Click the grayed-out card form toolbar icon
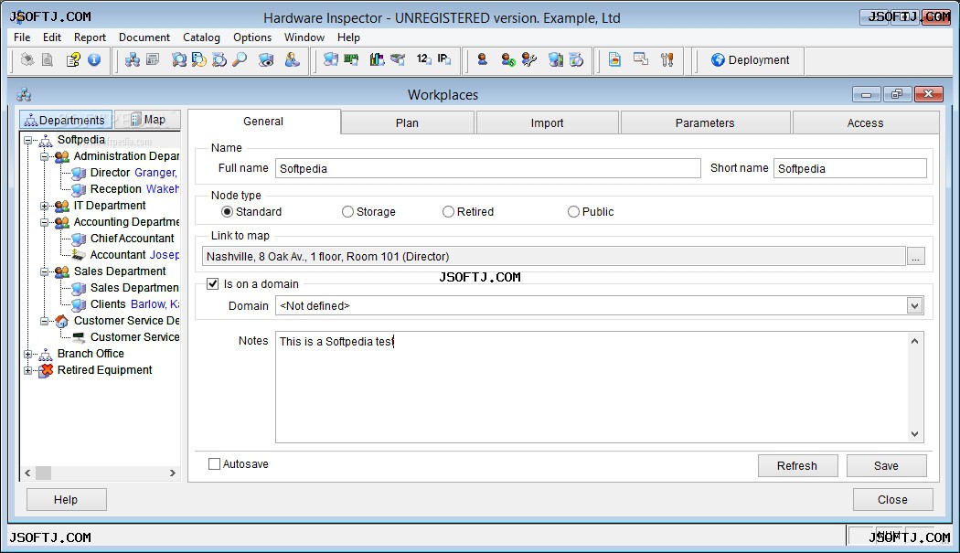This screenshot has height=553, width=960. pyautogui.click(x=153, y=59)
